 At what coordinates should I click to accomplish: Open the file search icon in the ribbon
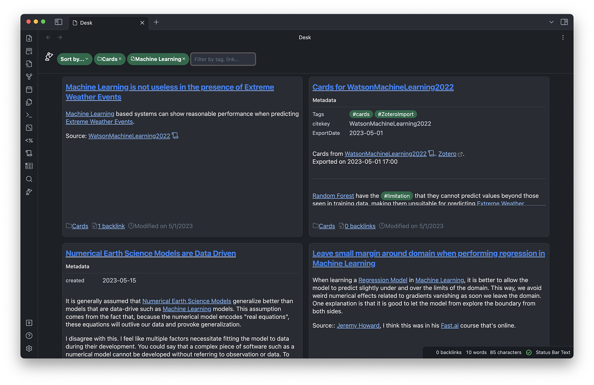coord(29,64)
